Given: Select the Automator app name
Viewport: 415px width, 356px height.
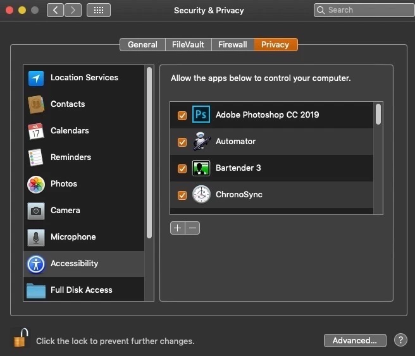Looking at the screenshot, I should pyautogui.click(x=236, y=141).
